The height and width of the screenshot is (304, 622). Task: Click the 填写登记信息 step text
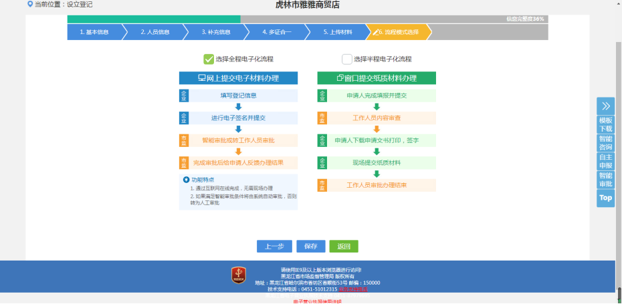pyautogui.click(x=238, y=96)
